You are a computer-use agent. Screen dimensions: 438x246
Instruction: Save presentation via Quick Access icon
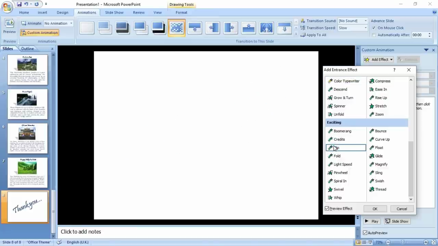click(19, 4)
